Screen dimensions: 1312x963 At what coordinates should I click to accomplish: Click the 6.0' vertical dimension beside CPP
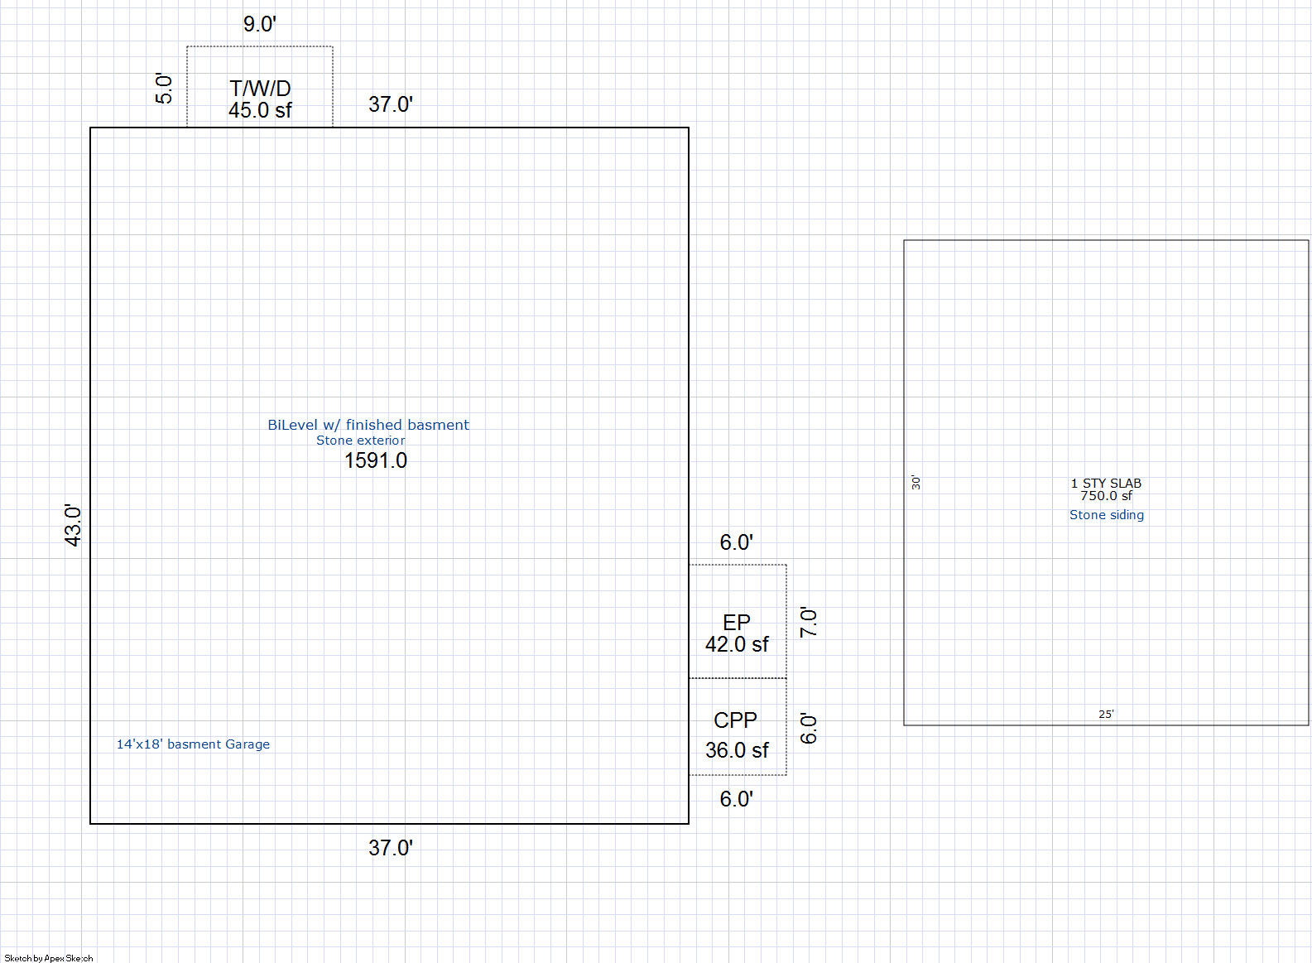(809, 728)
